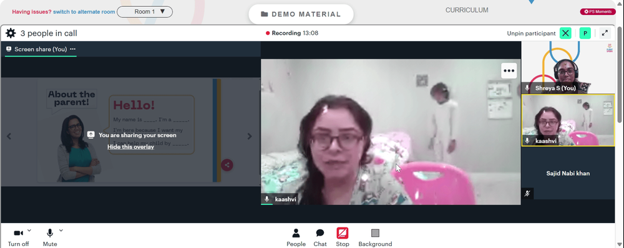Switch to the CURRICULUM tab
This screenshot has height=248, width=624.
click(x=467, y=11)
